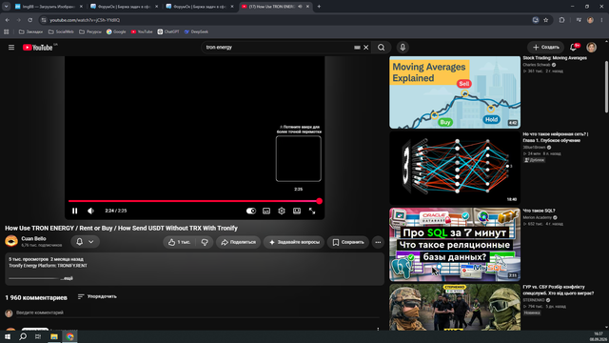Toggle subtitles in the player

(266, 211)
